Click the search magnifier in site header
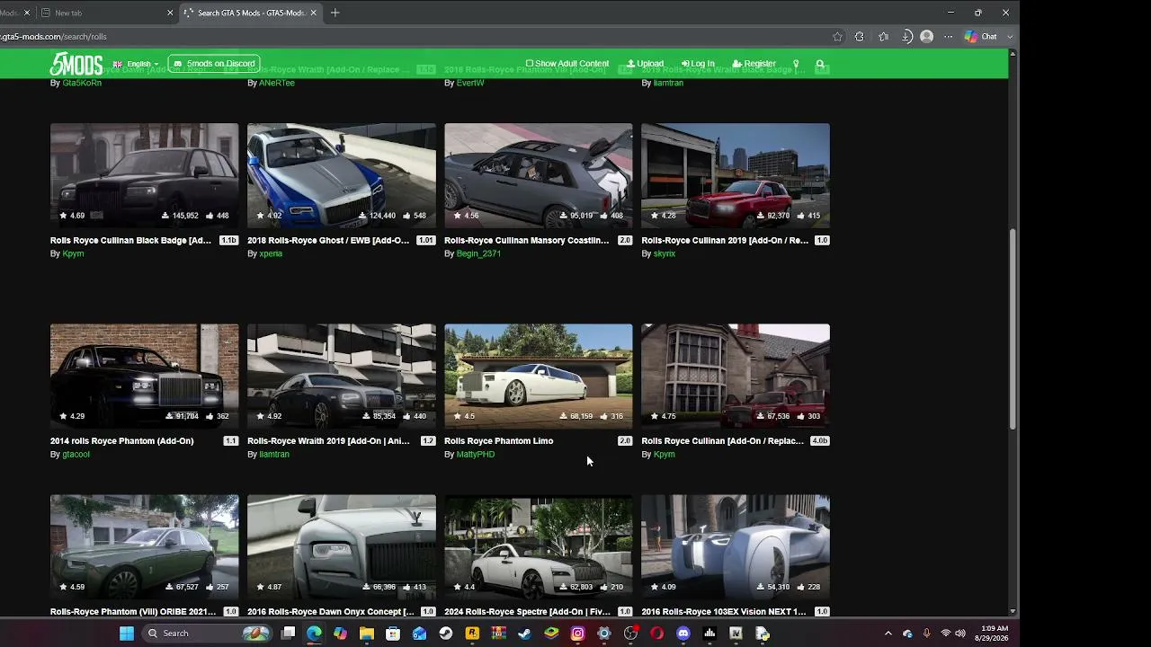This screenshot has height=647, width=1151. pyautogui.click(x=820, y=64)
